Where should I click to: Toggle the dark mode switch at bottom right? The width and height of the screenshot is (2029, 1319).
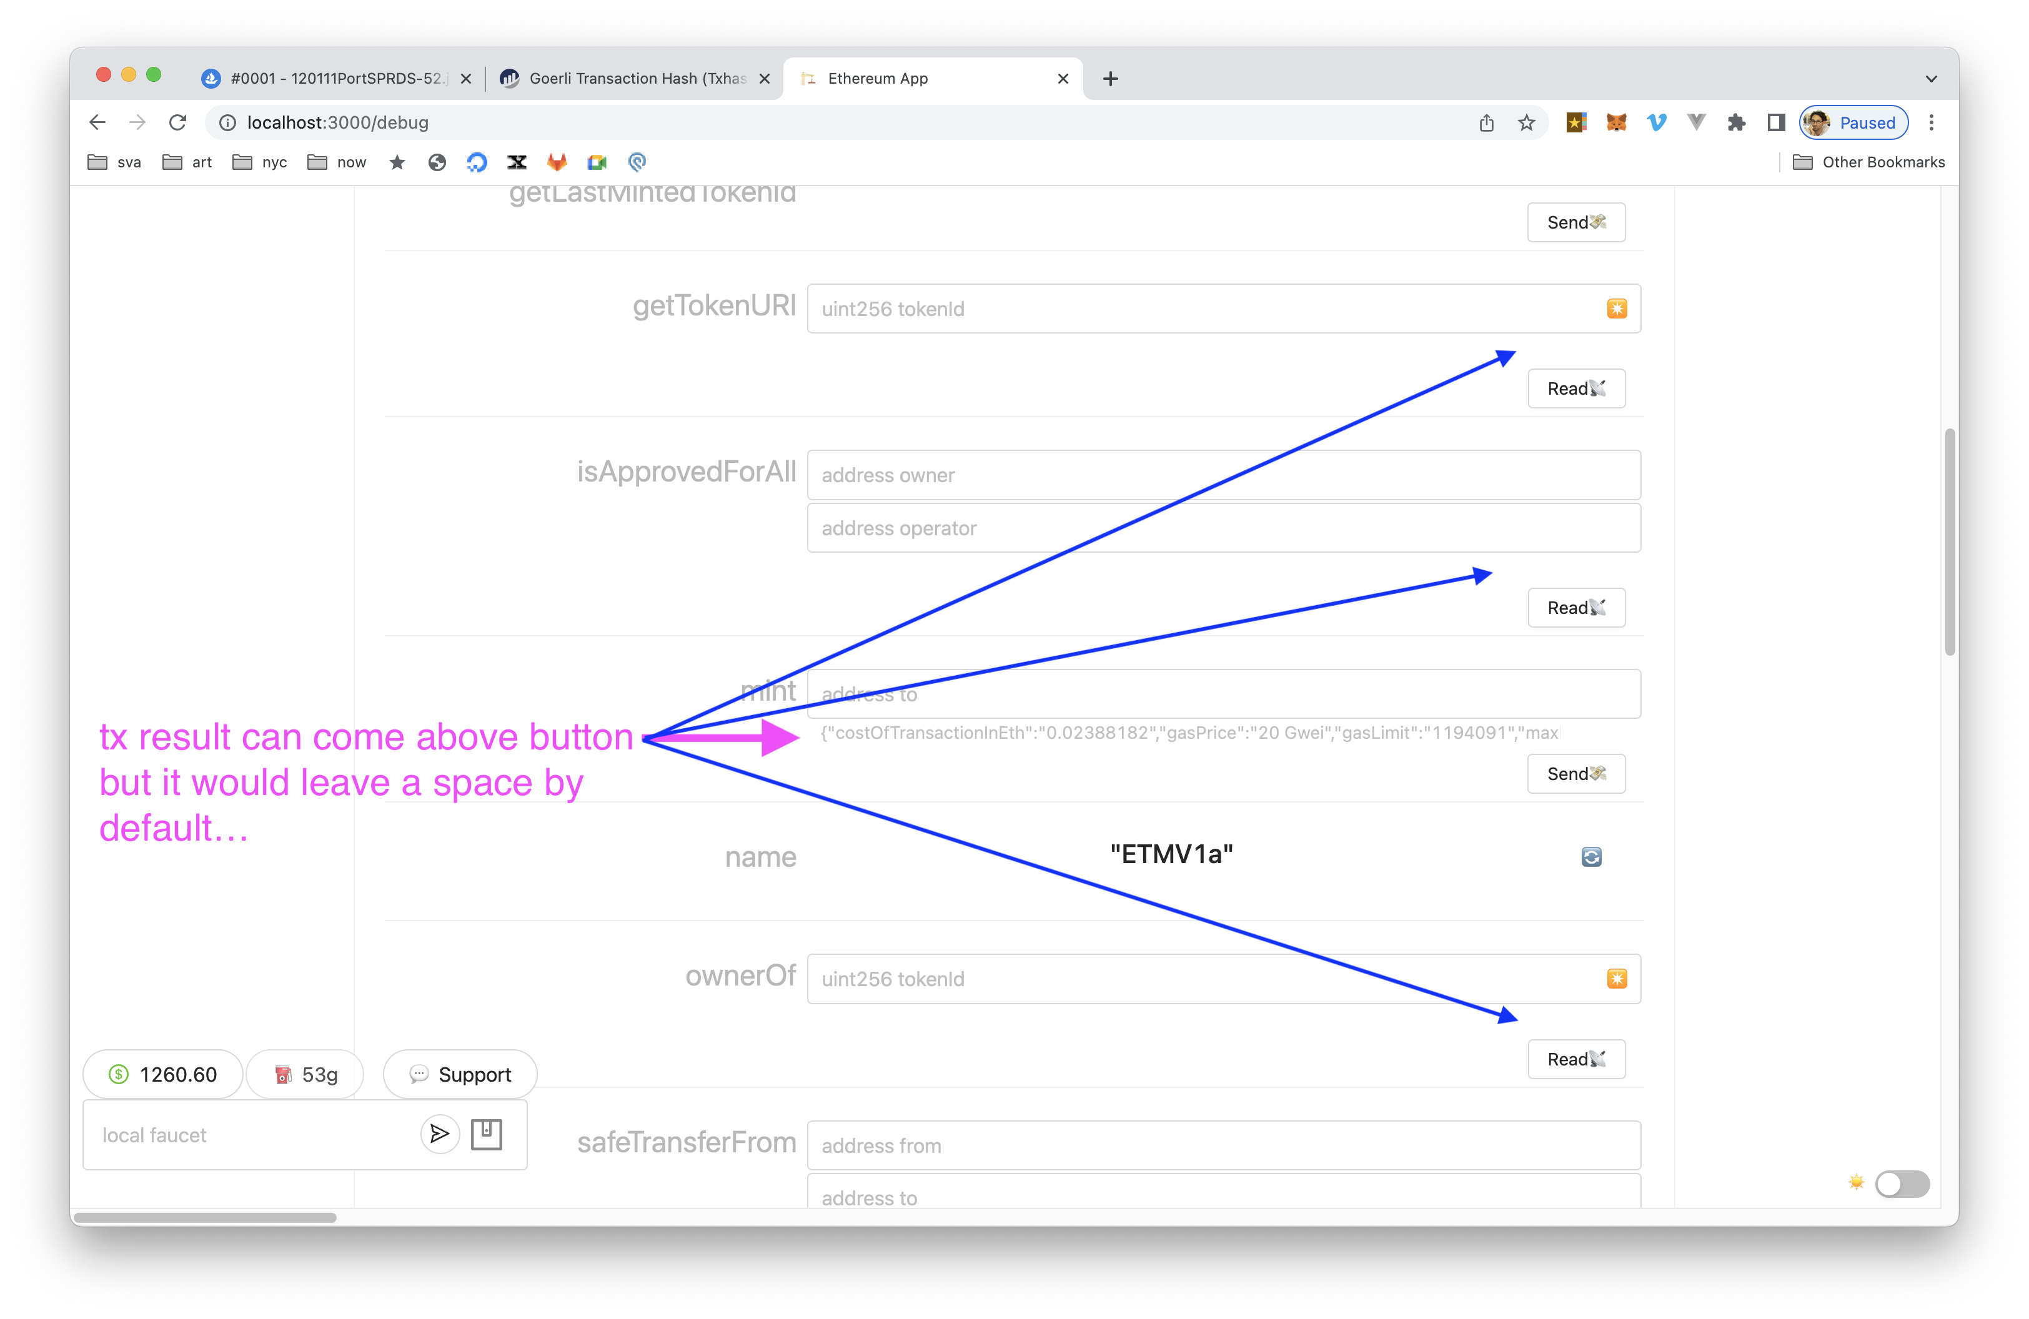point(1902,1183)
